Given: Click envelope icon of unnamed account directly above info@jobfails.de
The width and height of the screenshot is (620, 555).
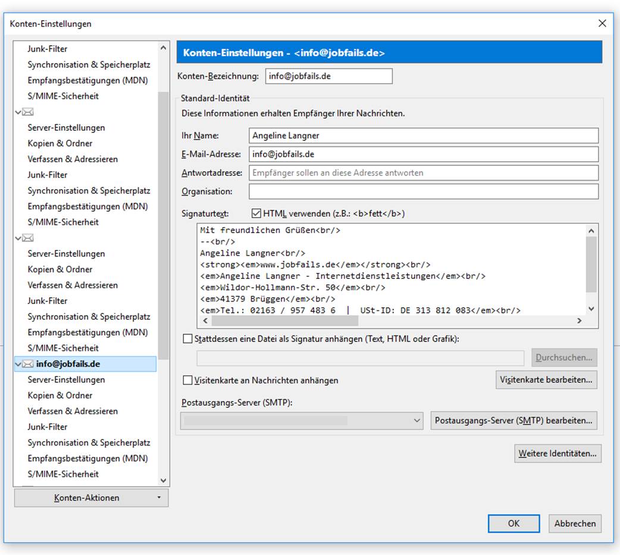Looking at the screenshot, I should (28, 238).
